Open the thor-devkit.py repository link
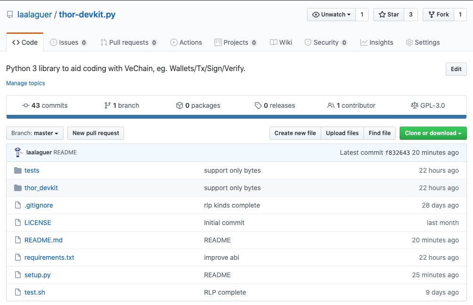The image size is (473, 305). coord(87,15)
